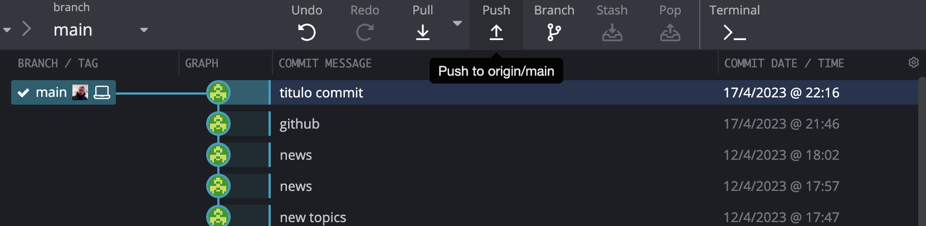Click the breadcrumb chevron before branch
The height and width of the screenshot is (226, 926).
pos(26,29)
